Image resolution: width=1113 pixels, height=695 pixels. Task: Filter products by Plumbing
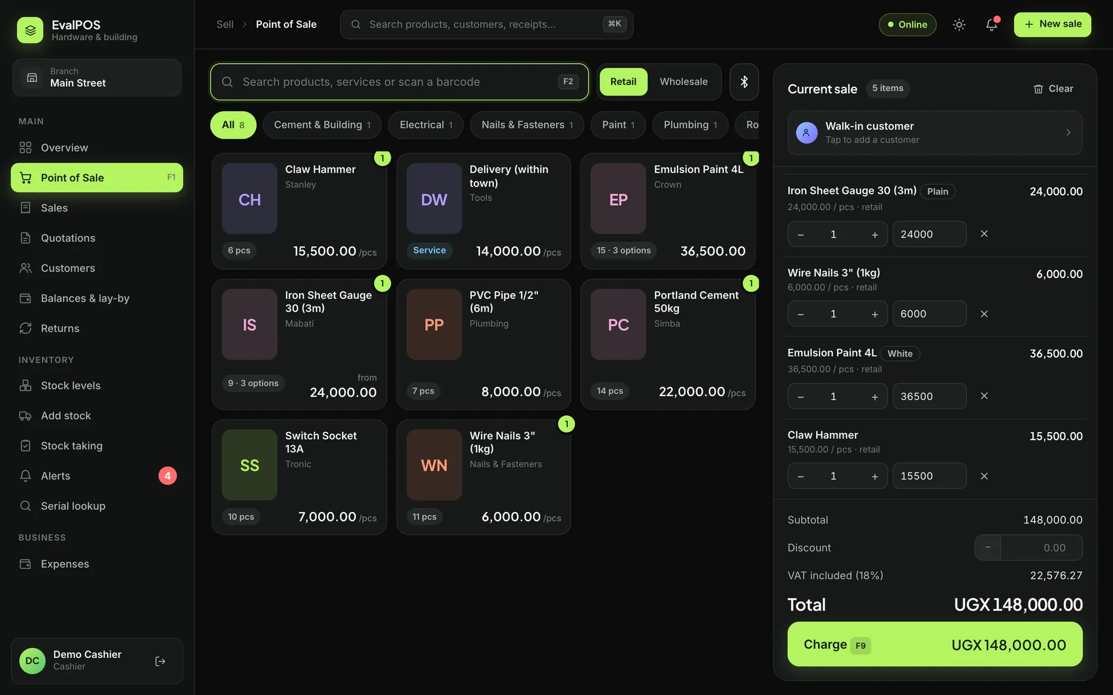690,125
